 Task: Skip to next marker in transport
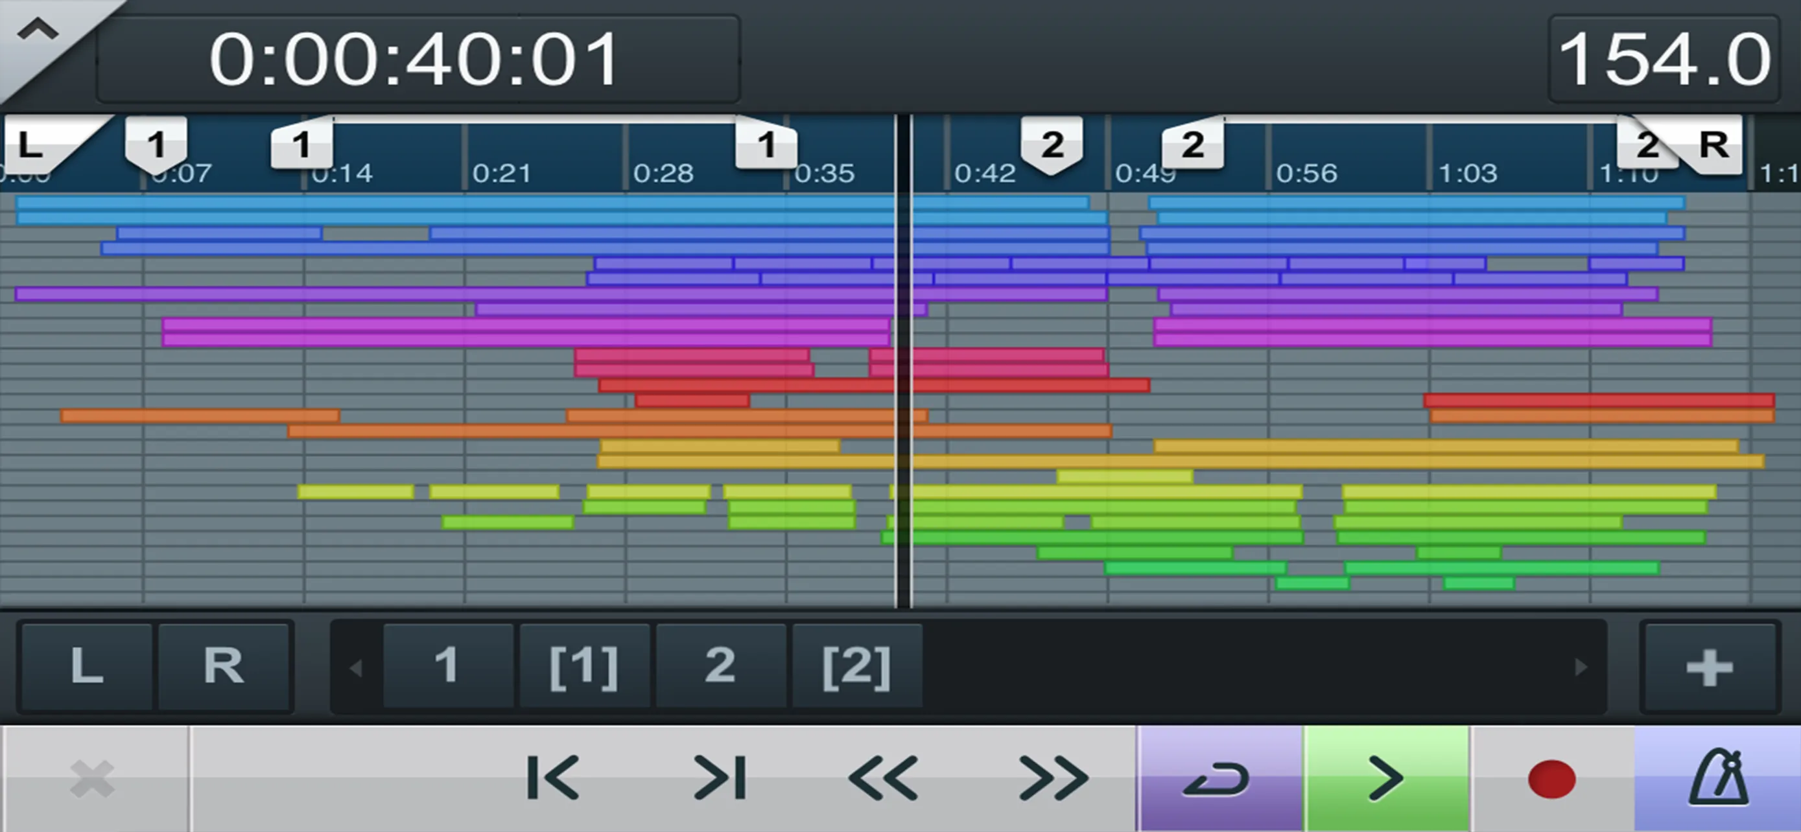720,778
